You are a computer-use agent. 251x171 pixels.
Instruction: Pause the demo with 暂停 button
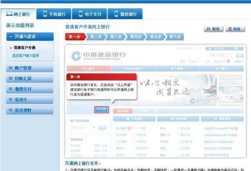coord(213,29)
